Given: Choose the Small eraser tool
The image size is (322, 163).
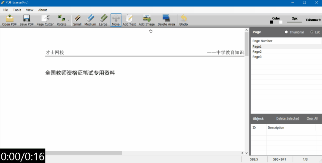Looking at the screenshot, I should (x=77, y=20).
